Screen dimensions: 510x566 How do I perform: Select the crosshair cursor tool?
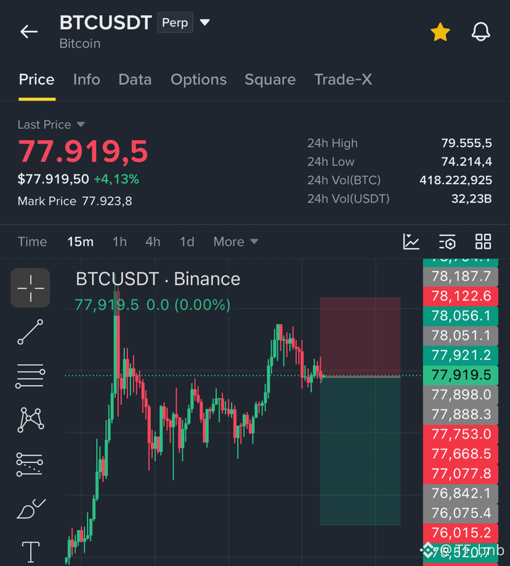[x=30, y=288]
